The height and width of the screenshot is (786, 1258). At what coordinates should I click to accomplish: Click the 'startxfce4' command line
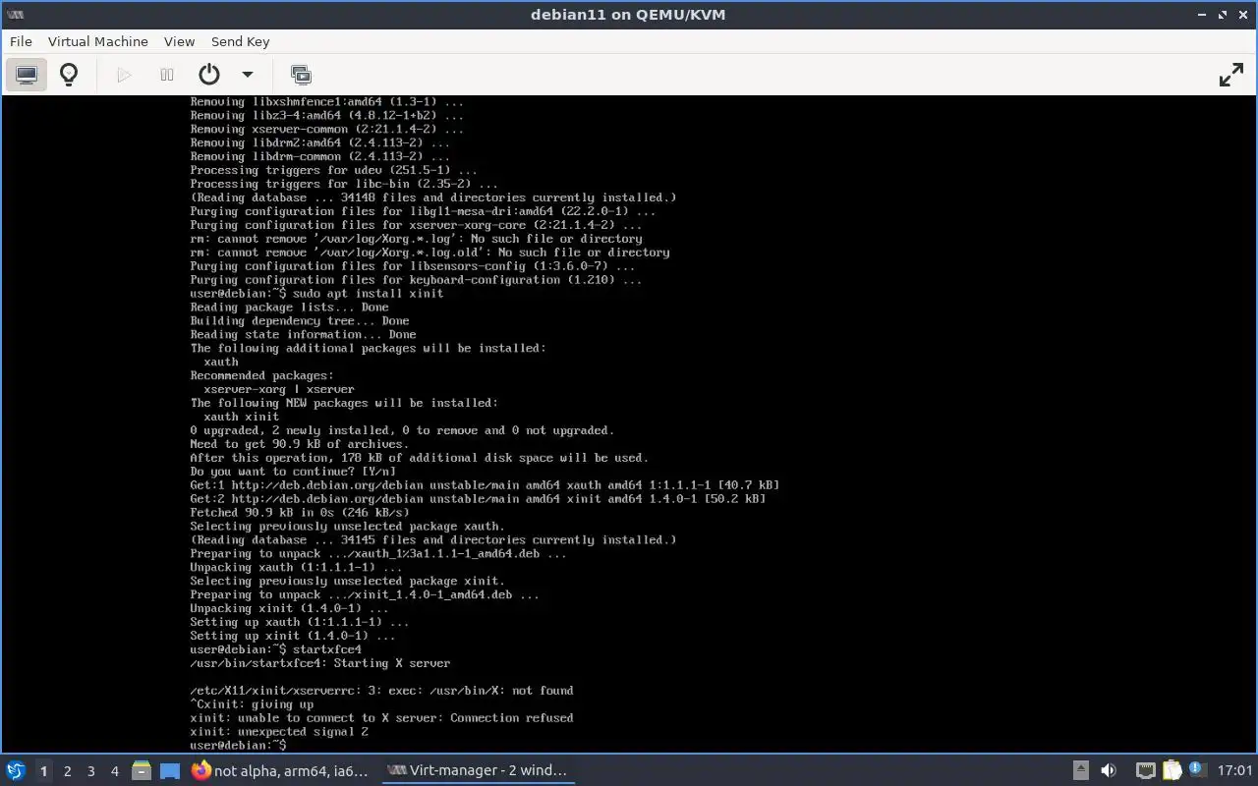tap(276, 649)
